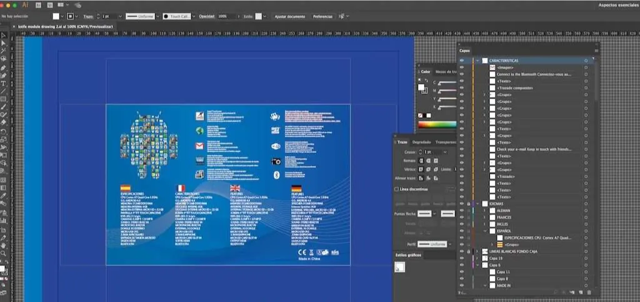
Task: Open the align options icon in control bar
Action: [342, 16]
